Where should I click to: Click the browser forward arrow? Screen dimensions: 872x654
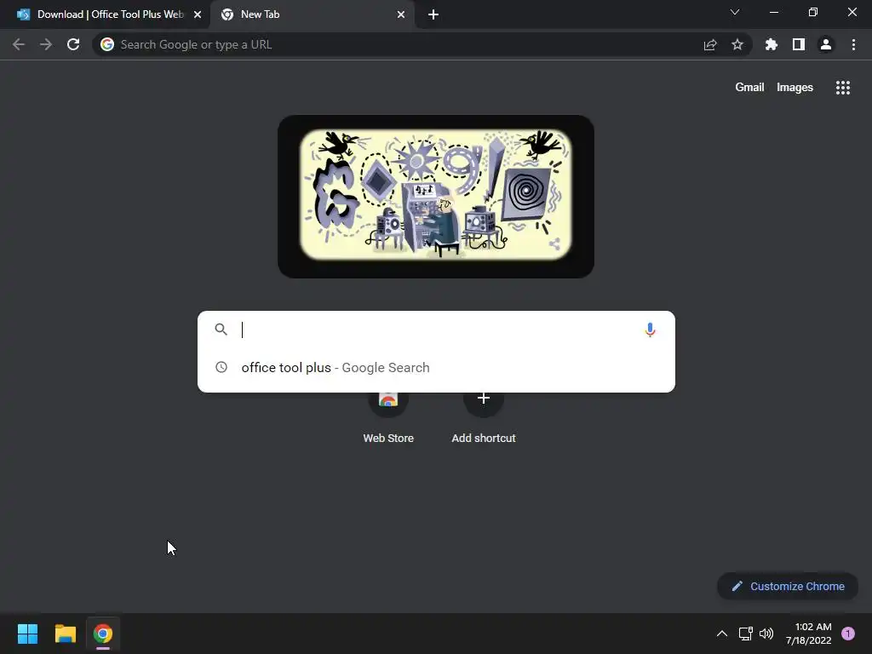46,44
